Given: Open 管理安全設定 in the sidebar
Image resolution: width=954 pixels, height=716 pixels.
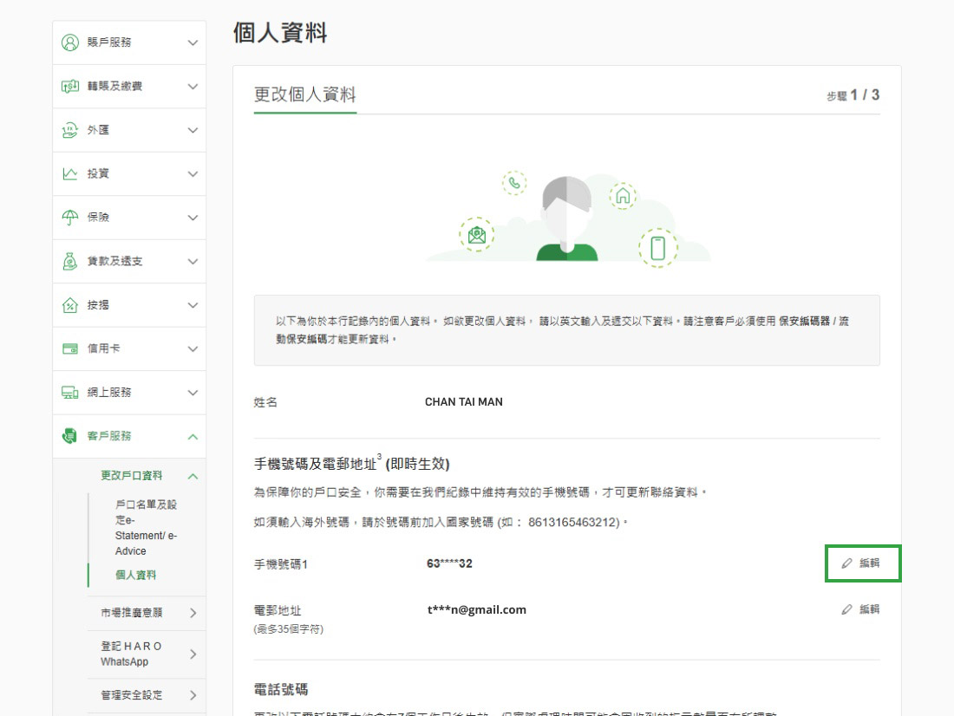Looking at the screenshot, I should (132, 694).
